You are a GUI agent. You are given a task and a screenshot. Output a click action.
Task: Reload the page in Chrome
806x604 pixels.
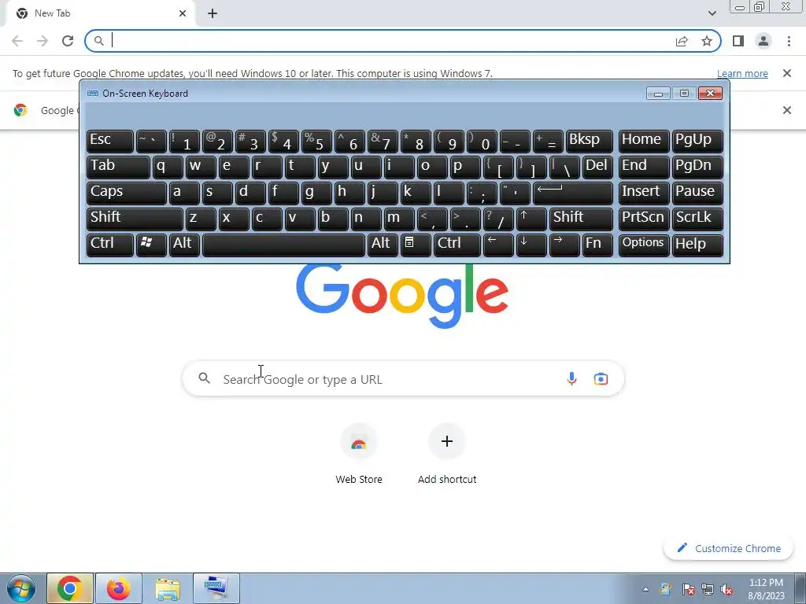click(68, 41)
